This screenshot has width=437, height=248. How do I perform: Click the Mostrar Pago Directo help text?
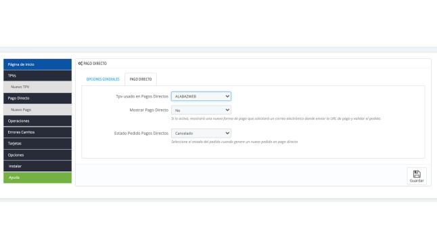pos(276,119)
